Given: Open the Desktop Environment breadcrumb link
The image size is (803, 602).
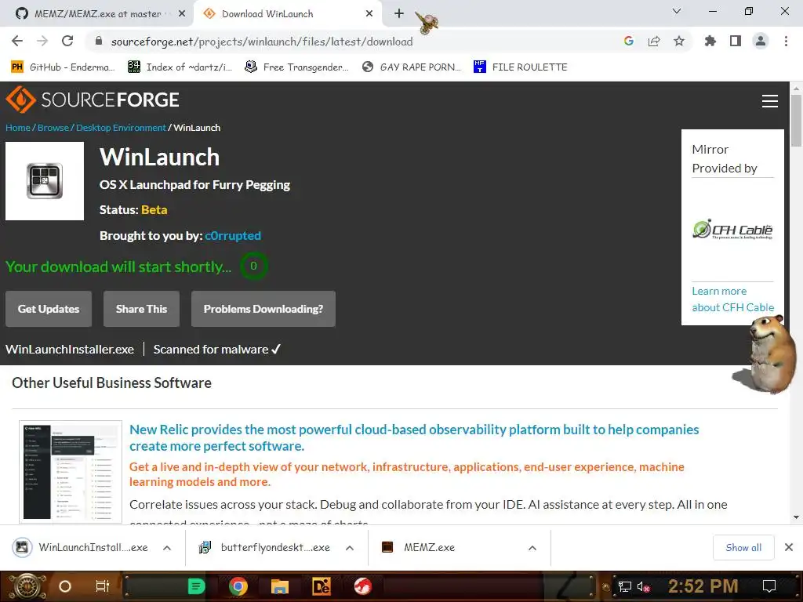Looking at the screenshot, I should [121, 128].
